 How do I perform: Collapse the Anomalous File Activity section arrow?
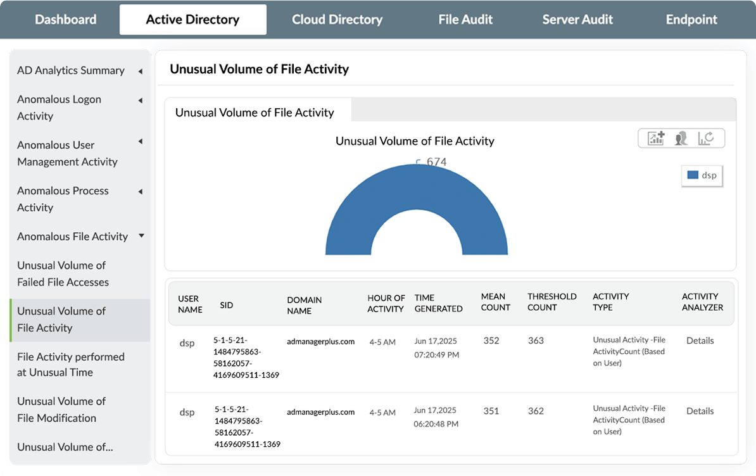pyautogui.click(x=141, y=236)
